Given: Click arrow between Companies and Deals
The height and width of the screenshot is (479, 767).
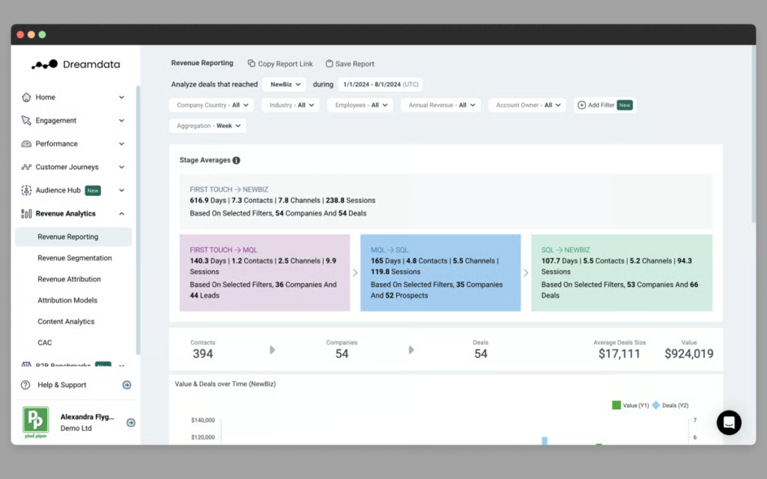Looking at the screenshot, I should tap(411, 350).
